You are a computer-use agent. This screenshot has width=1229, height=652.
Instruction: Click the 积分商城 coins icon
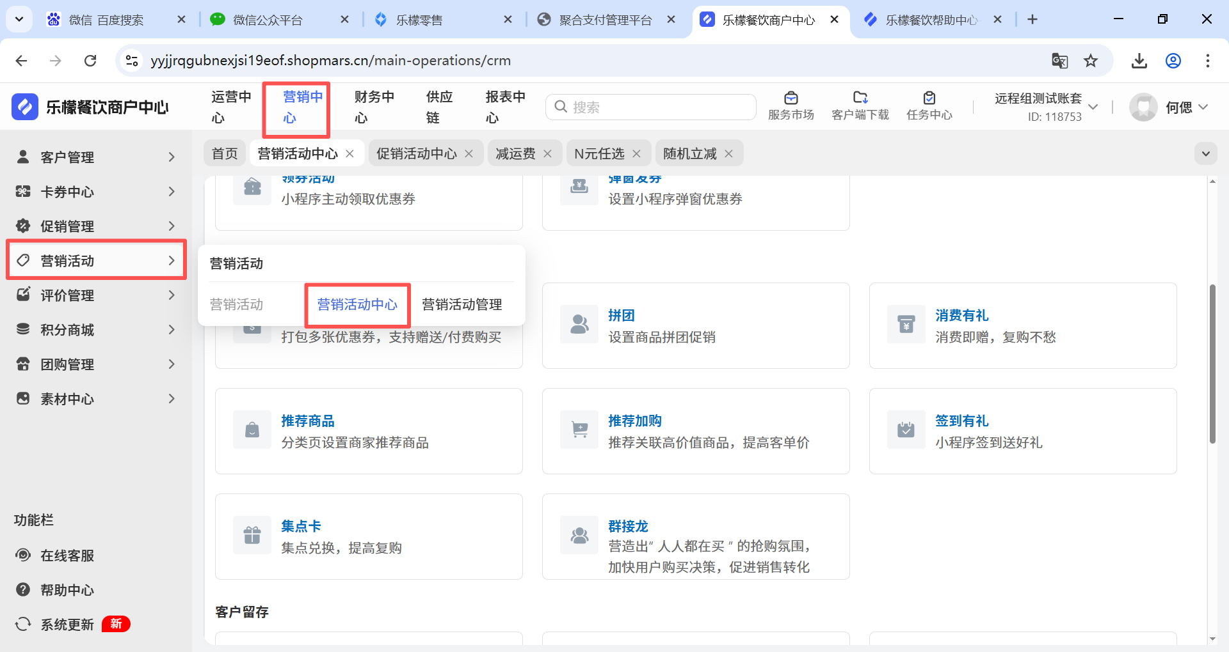click(23, 329)
